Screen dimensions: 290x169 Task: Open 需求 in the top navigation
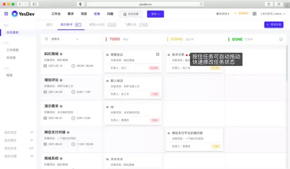(71, 14)
